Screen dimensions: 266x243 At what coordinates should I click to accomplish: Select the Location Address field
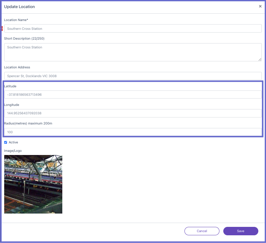[x=133, y=76]
